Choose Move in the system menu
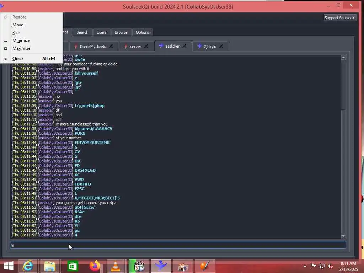364x273 pixels. (32, 25)
